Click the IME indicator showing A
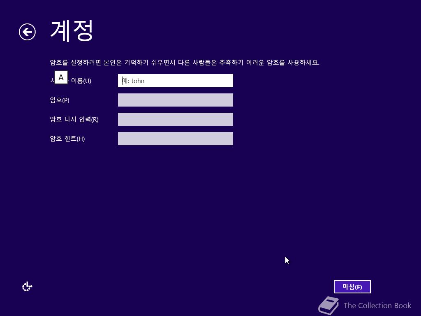Screen dimensions: 421x316 pos(61,77)
